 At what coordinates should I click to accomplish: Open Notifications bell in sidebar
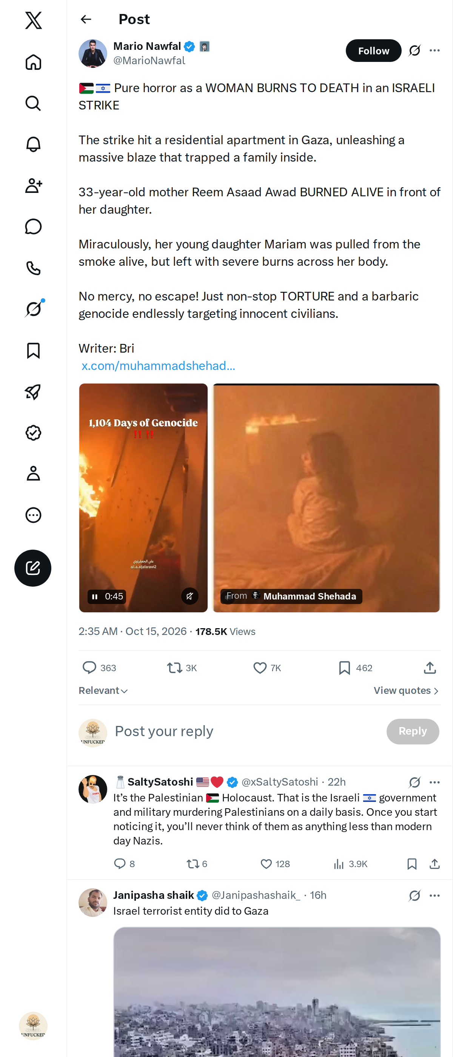[33, 145]
